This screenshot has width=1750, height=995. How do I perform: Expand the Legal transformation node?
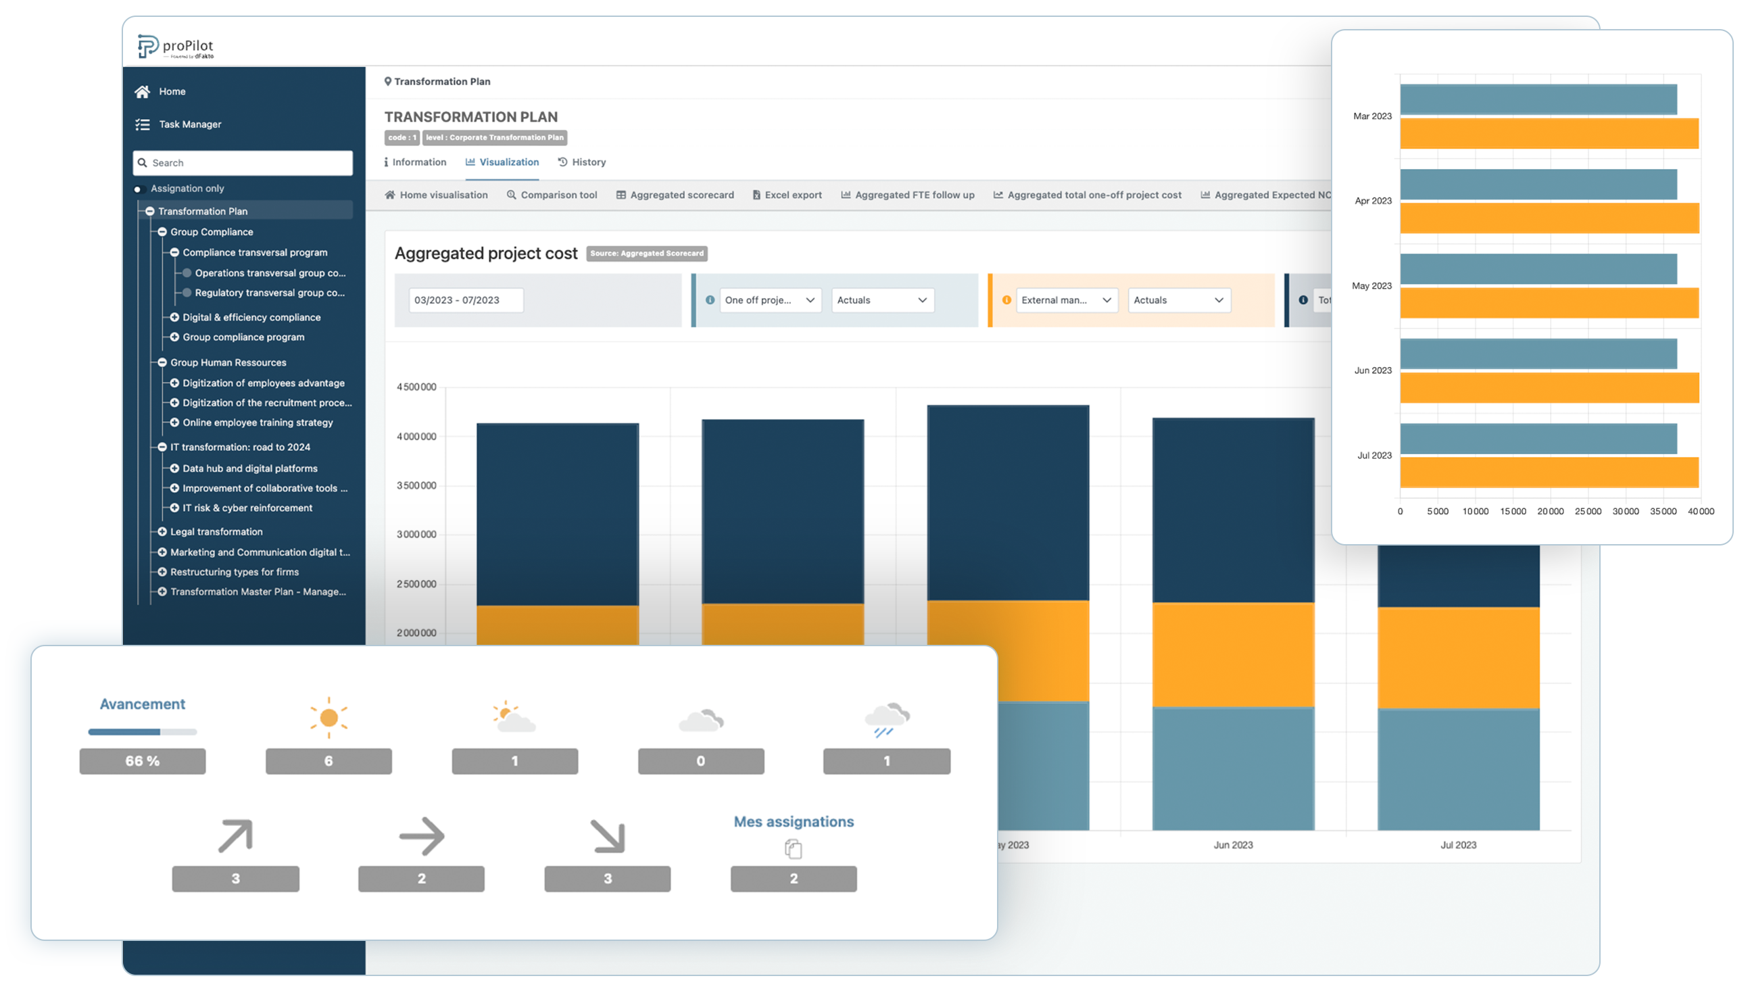(162, 532)
